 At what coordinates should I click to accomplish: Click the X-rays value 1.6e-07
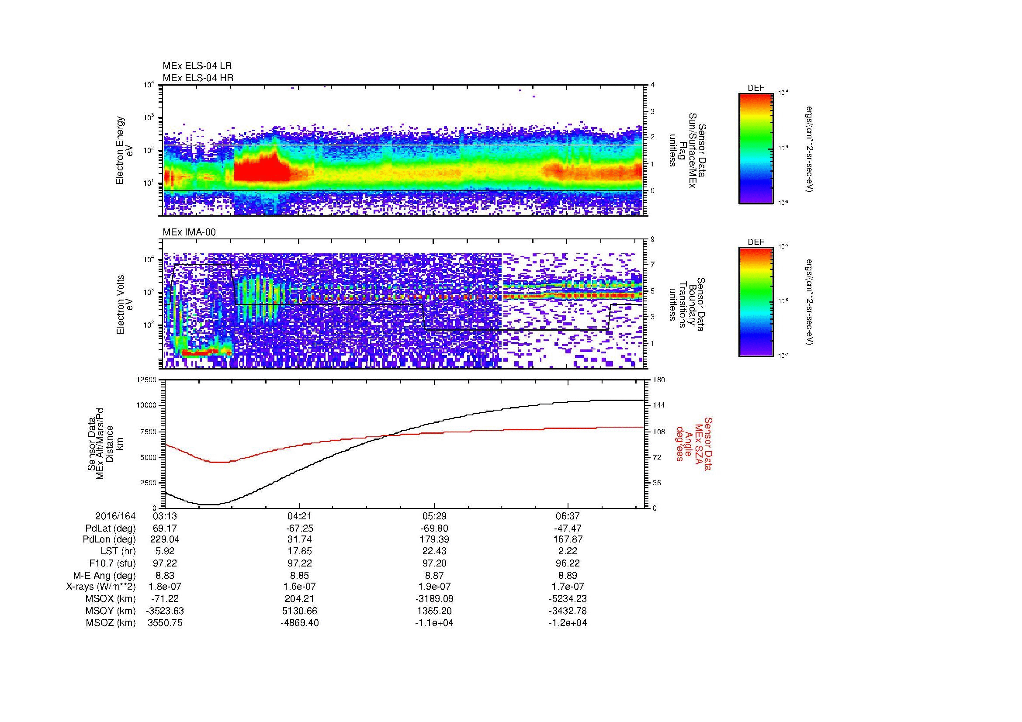(x=300, y=587)
